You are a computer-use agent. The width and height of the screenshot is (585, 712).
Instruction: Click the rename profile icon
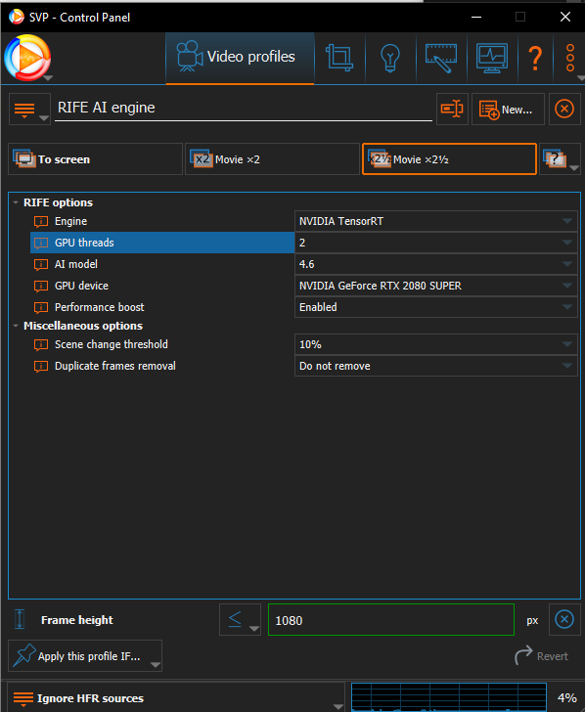click(452, 109)
